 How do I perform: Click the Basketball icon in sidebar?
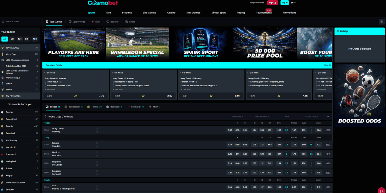tap(3, 119)
